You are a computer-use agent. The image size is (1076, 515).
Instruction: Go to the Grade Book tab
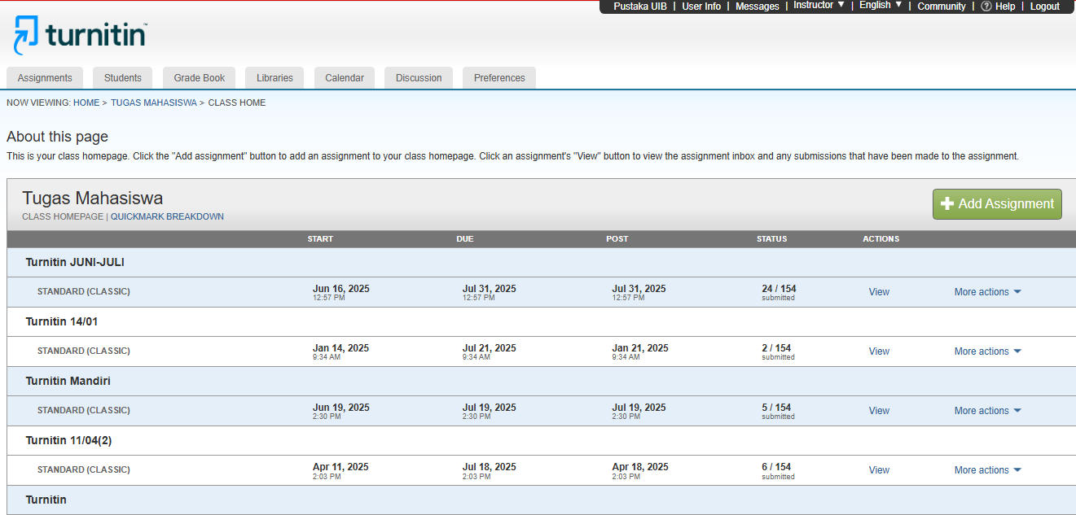(x=200, y=78)
